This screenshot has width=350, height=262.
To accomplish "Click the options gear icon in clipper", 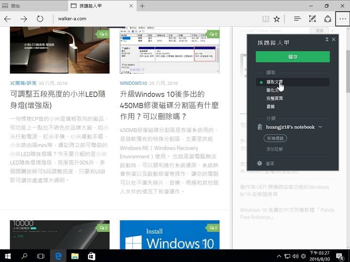I will pyautogui.click(x=260, y=164).
